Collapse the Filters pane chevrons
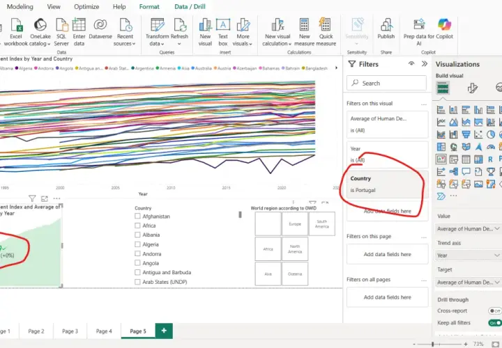 (x=425, y=64)
